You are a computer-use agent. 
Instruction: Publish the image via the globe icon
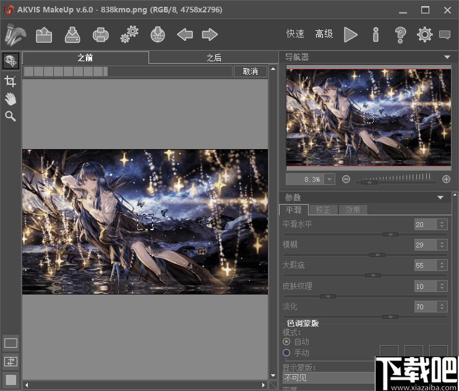tap(158, 35)
